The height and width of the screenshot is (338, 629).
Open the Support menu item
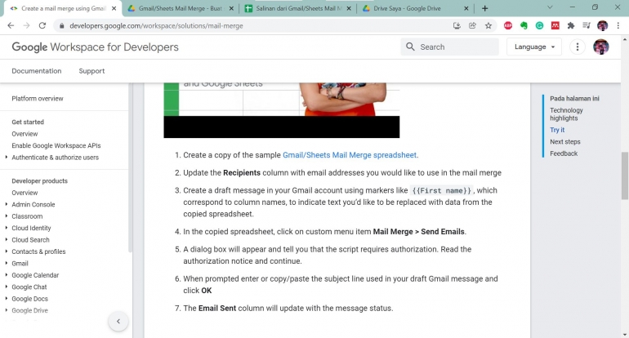(91, 71)
